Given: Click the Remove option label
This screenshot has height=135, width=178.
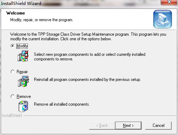Looking at the screenshot, I should tap(24, 96).
